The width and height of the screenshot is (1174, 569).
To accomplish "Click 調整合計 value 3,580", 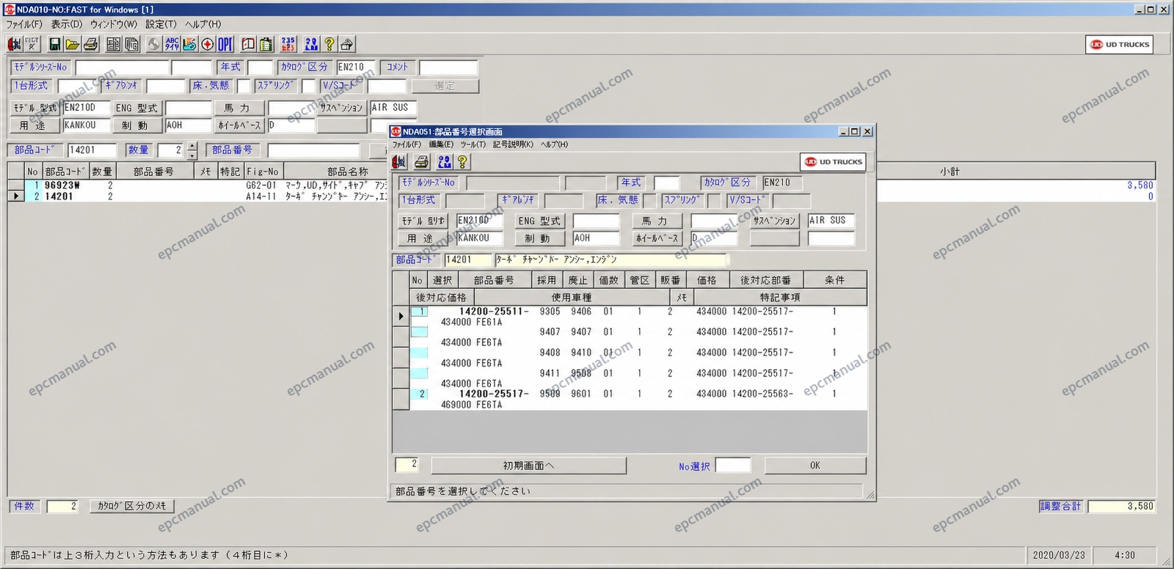I will pos(1122,506).
